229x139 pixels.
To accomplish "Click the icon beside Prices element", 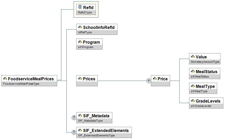I will point(80,79).
